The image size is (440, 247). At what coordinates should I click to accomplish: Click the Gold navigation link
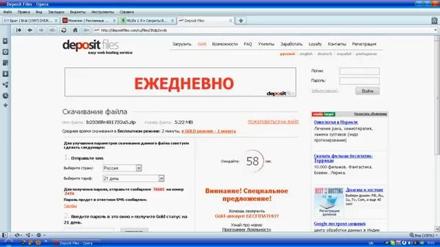[x=201, y=44]
